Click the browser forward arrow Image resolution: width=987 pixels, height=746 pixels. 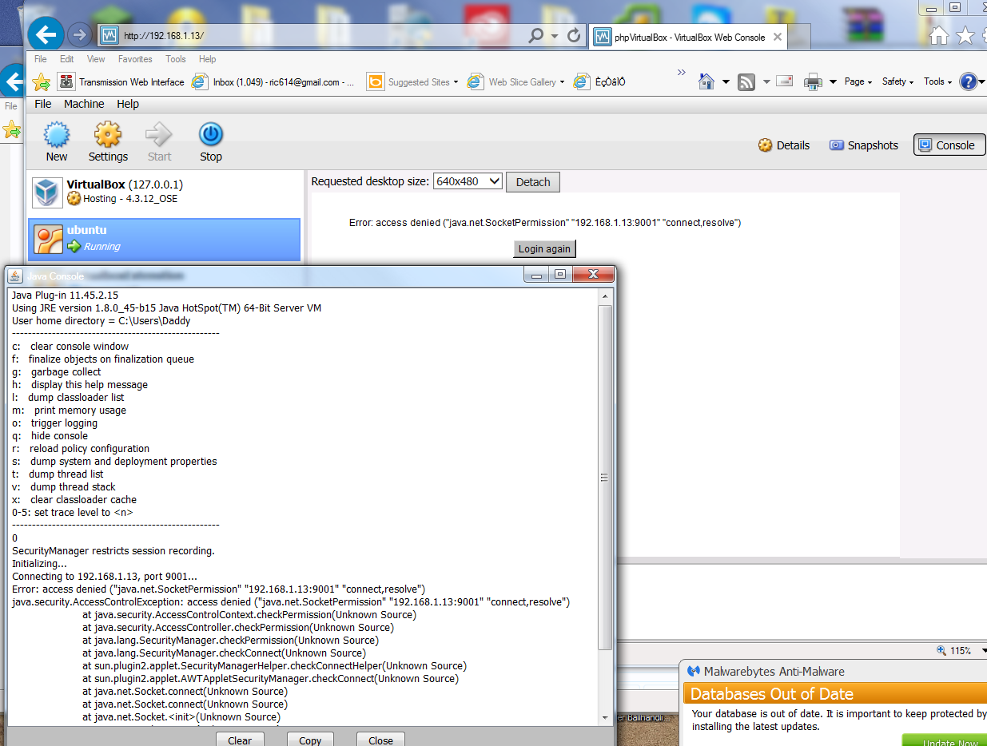(x=78, y=34)
